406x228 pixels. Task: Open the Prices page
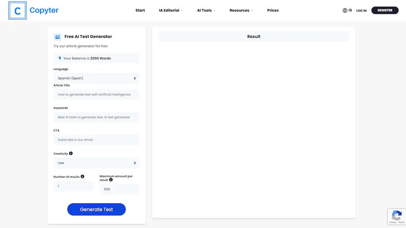coord(273,11)
